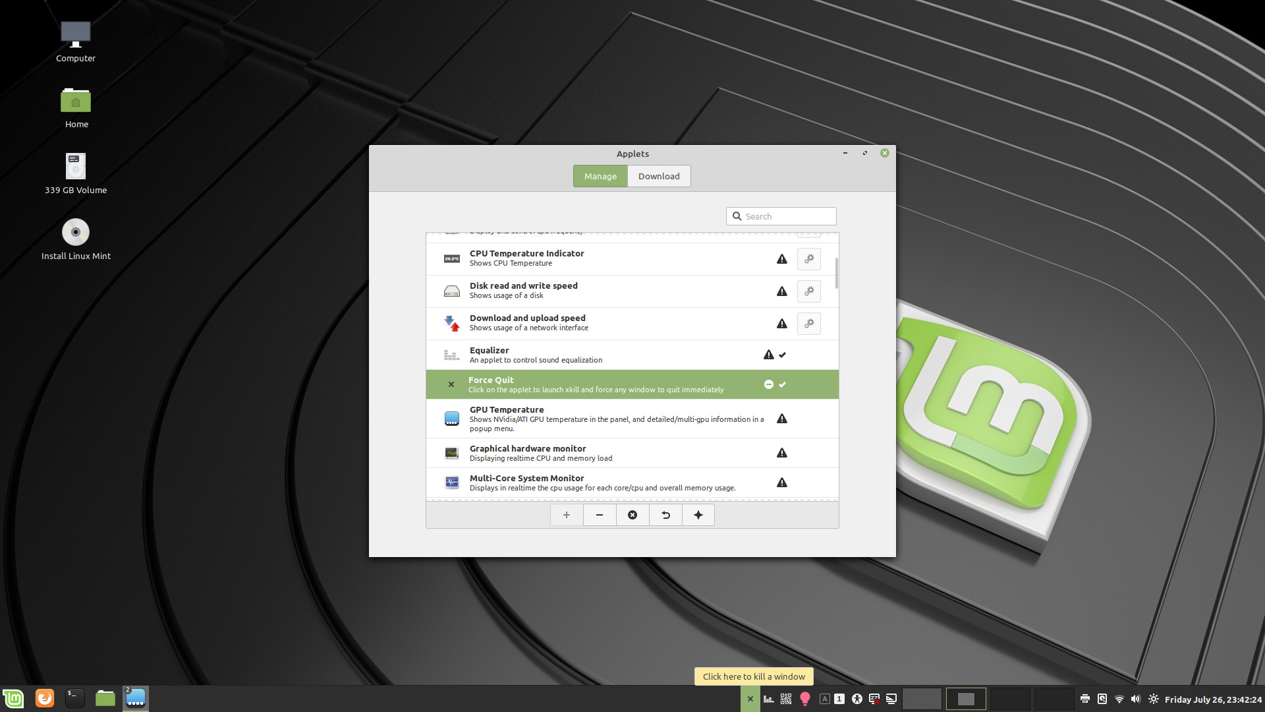Select the Manage tab
The image size is (1265, 712).
600,175
